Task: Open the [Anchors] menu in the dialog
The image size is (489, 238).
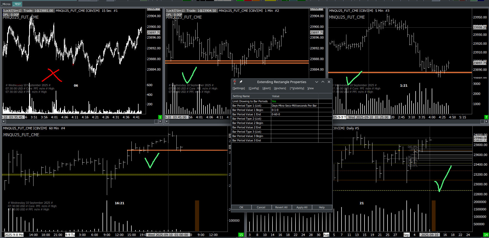Action: point(280,88)
